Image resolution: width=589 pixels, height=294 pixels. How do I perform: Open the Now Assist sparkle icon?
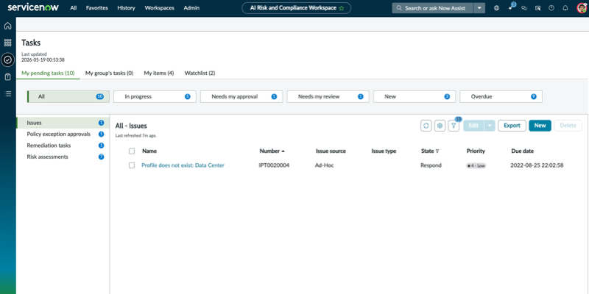pos(510,8)
